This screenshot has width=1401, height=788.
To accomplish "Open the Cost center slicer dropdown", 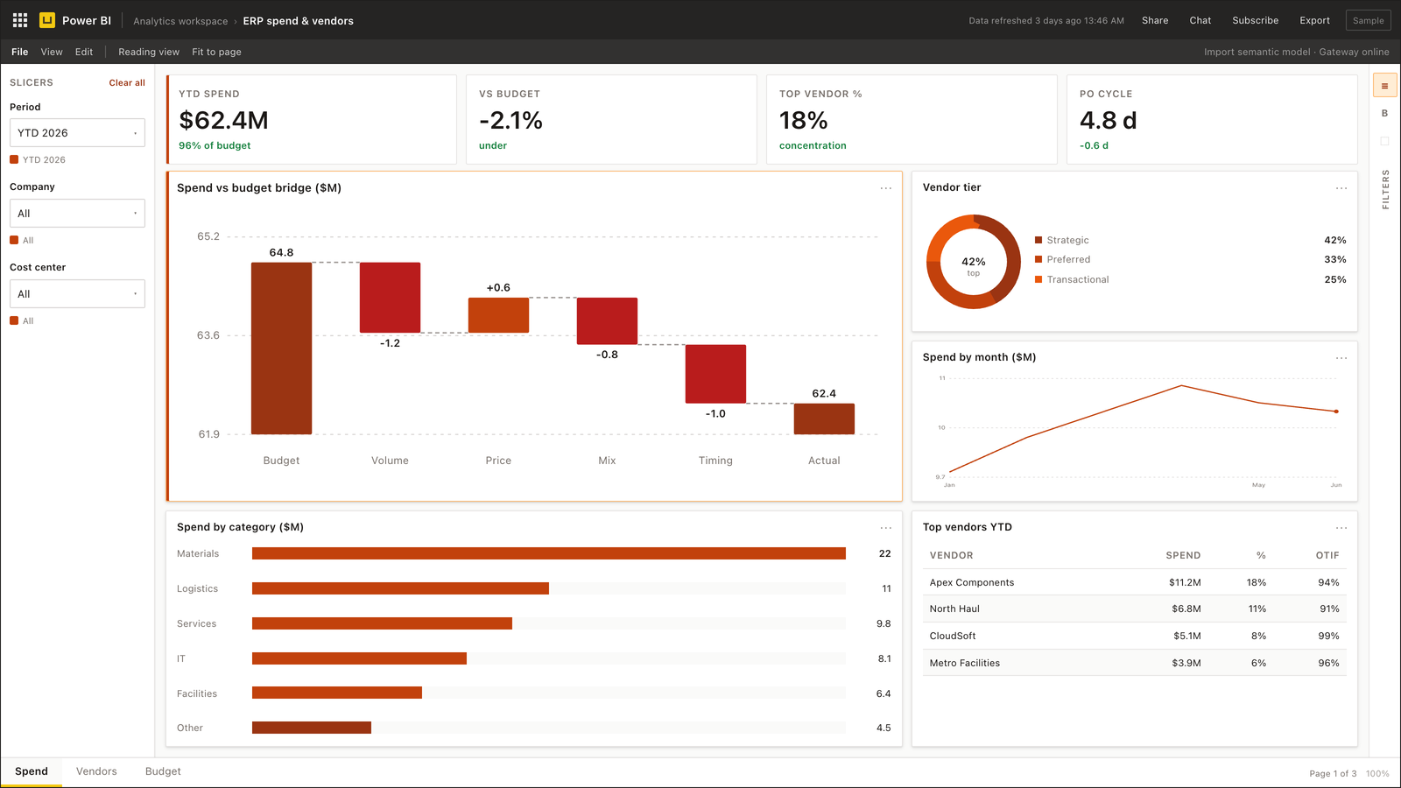I will (x=77, y=294).
